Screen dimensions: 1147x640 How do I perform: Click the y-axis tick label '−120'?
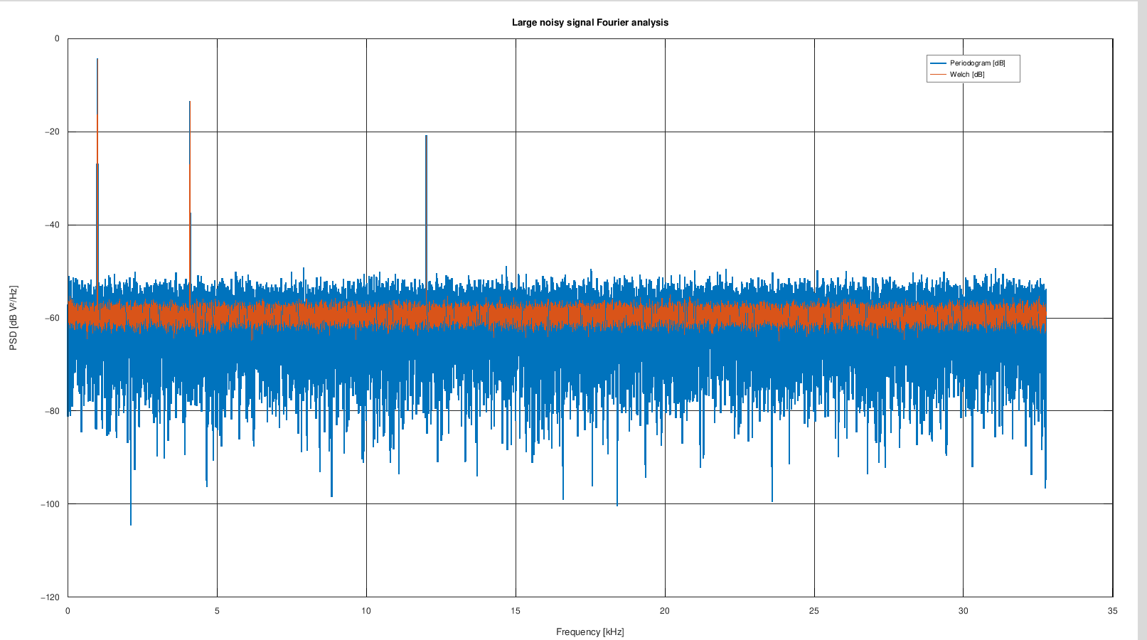point(50,597)
